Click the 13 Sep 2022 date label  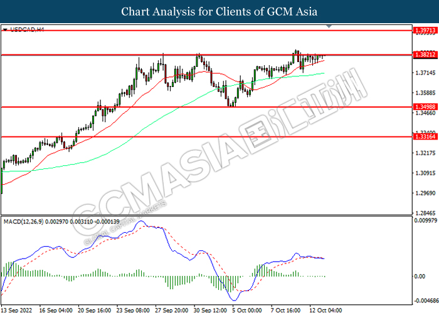(16, 310)
